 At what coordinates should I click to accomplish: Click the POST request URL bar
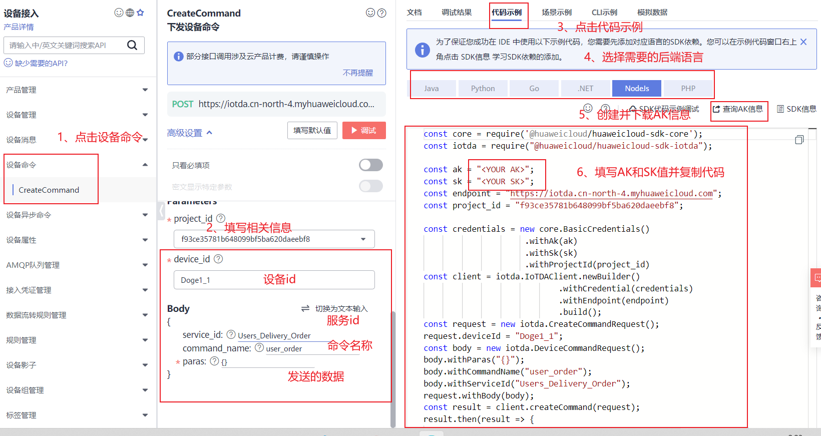[x=276, y=104]
